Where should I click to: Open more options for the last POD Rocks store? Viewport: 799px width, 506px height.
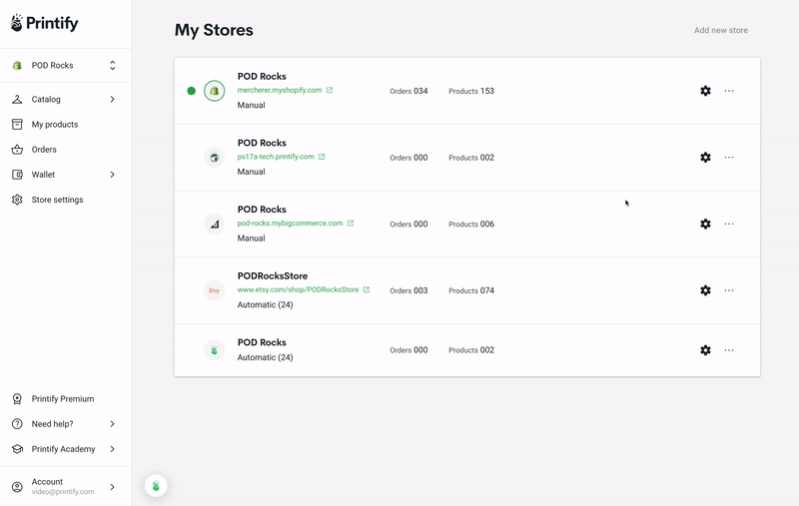tap(729, 350)
